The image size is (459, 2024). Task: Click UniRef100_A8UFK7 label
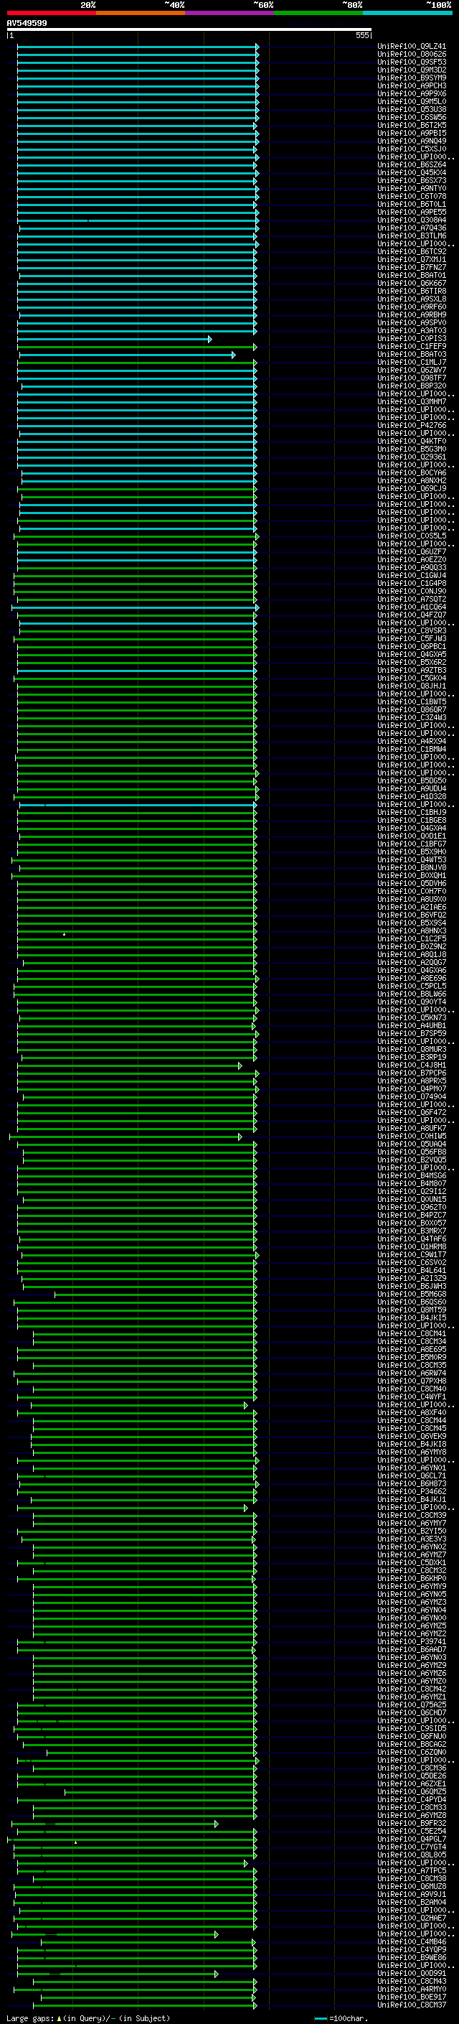pos(412,1127)
